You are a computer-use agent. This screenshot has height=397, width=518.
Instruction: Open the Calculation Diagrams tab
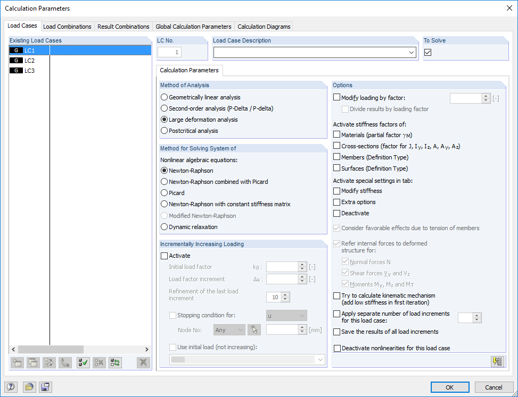pyautogui.click(x=264, y=26)
